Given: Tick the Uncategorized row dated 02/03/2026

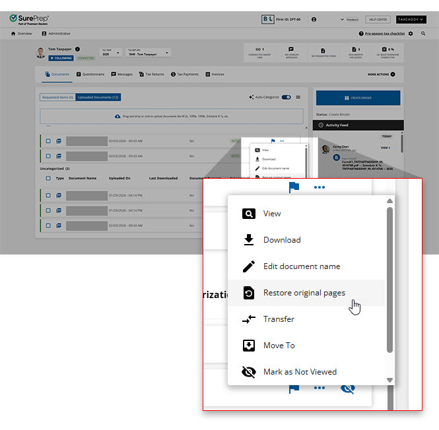Looking at the screenshot, I should pyautogui.click(x=48, y=226).
